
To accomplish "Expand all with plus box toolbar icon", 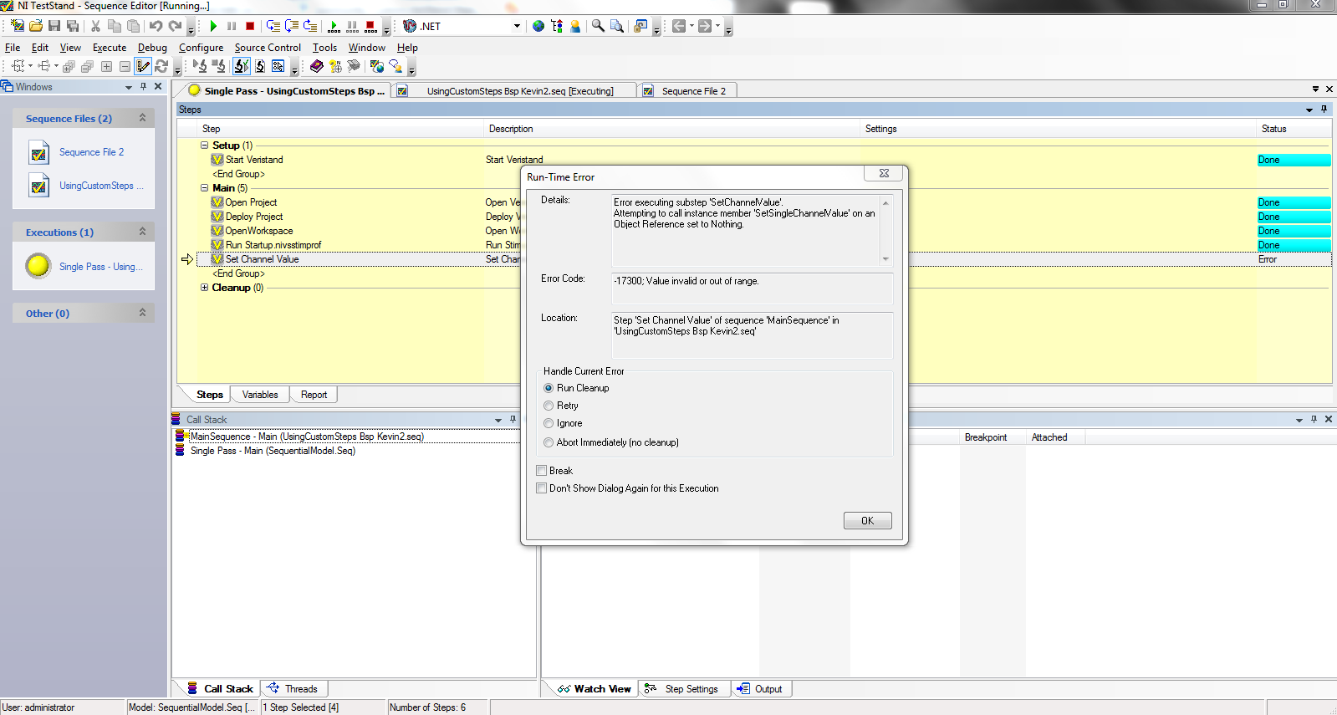I will pyautogui.click(x=106, y=66).
